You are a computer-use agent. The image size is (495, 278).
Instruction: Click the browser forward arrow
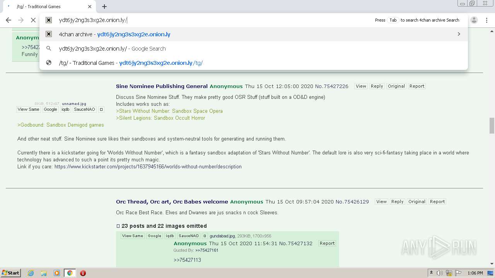coord(21,20)
